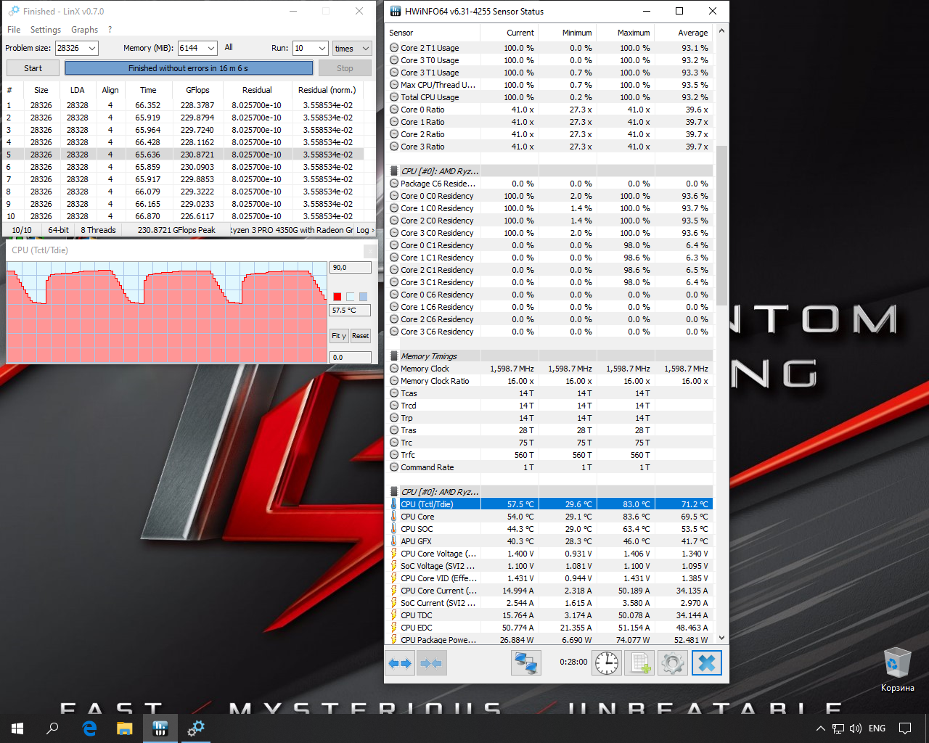Click the expand columns arrows icon in HWiNFO

400,662
